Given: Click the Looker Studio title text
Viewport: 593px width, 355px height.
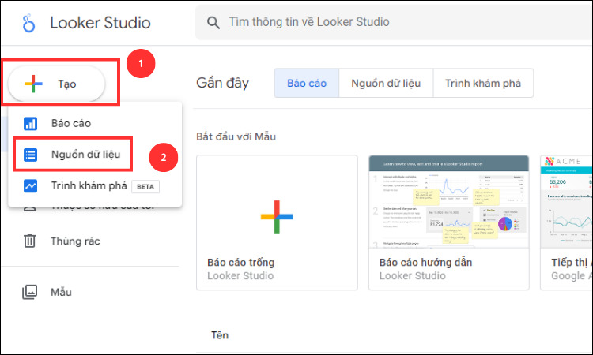Looking at the screenshot, I should tap(100, 23).
